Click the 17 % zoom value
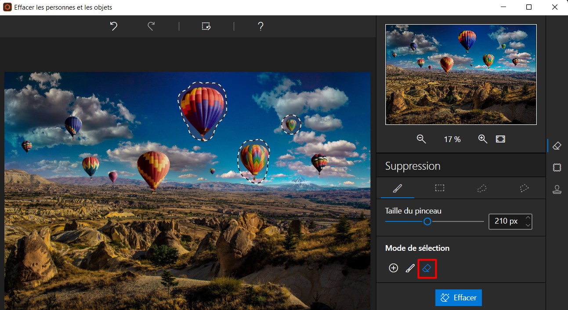This screenshot has height=310, width=568. click(452, 139)
